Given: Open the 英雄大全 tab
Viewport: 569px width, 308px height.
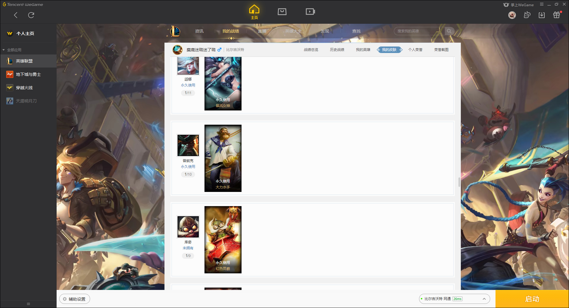Looking at the screenshot, I should pos(293,31).
